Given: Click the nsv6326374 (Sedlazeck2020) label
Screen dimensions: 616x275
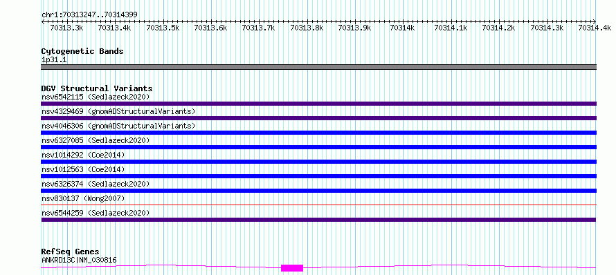Looking at the screenshot, I should click(96, 184).
